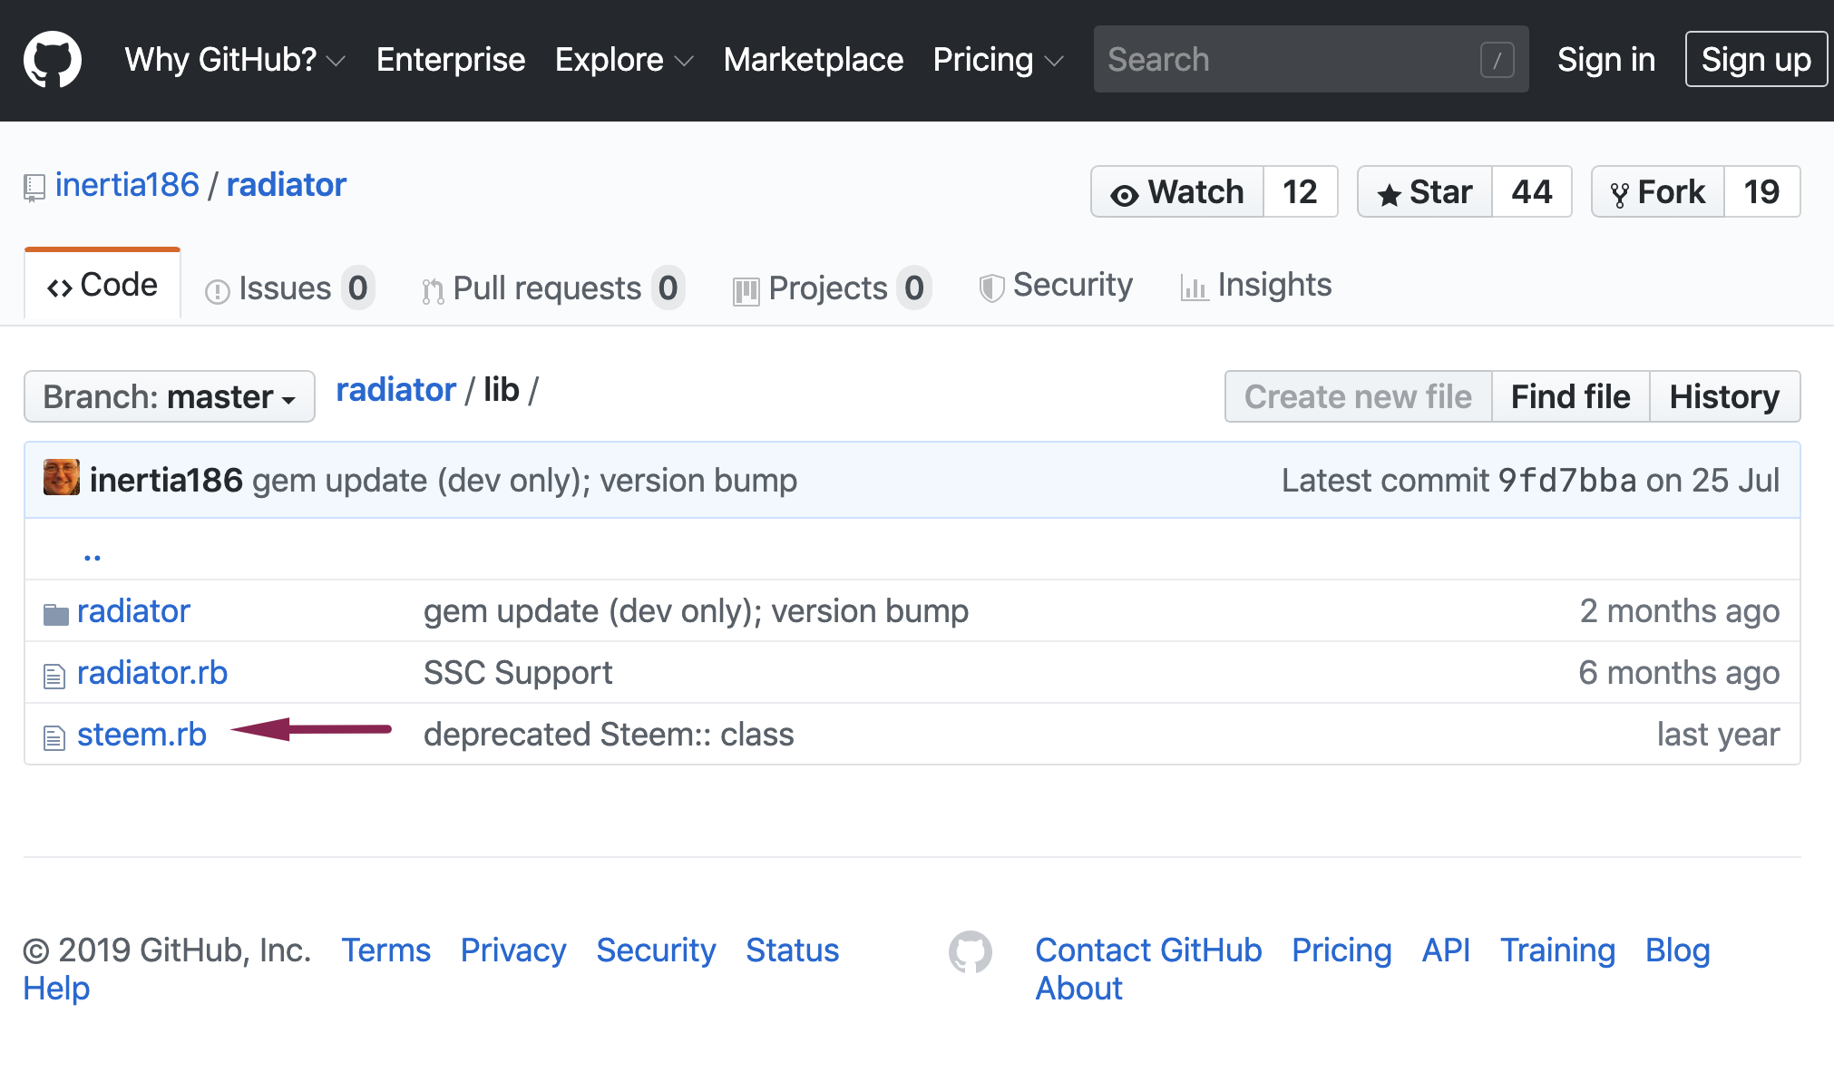The image size is (1834, 1072).
Task: Click the forks count 19
Action: tap(1761, 192)
